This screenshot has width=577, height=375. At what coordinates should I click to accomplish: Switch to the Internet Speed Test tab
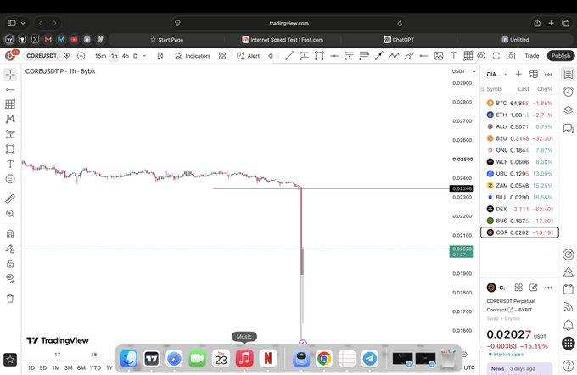[x=283, y=39]
